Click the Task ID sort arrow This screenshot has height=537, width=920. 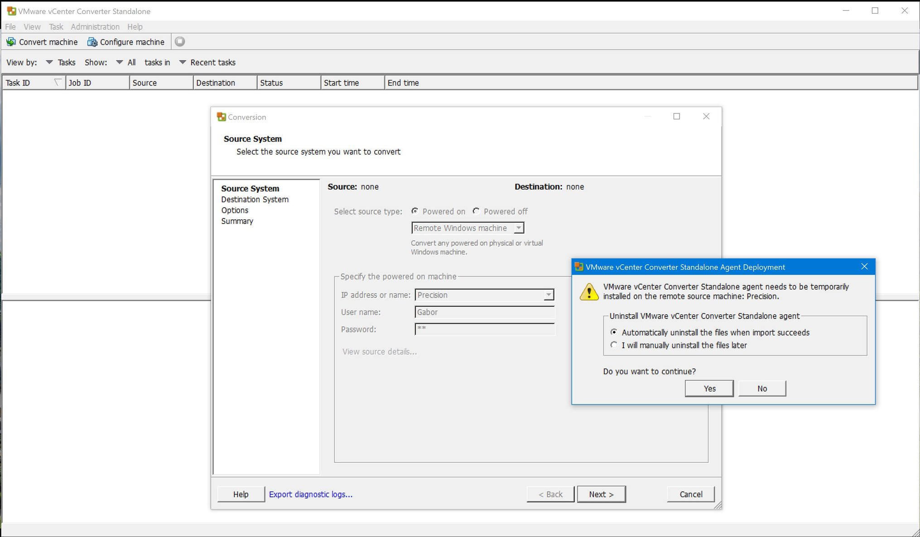[58, 82]
